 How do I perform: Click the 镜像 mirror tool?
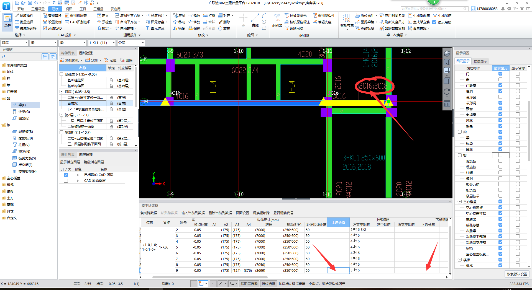pyautogui.click(x=179, y=28)
